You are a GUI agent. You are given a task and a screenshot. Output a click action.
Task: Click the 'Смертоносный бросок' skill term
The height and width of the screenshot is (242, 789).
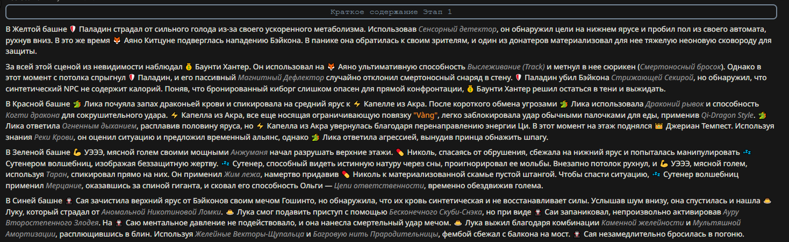[x=680, y=67]
